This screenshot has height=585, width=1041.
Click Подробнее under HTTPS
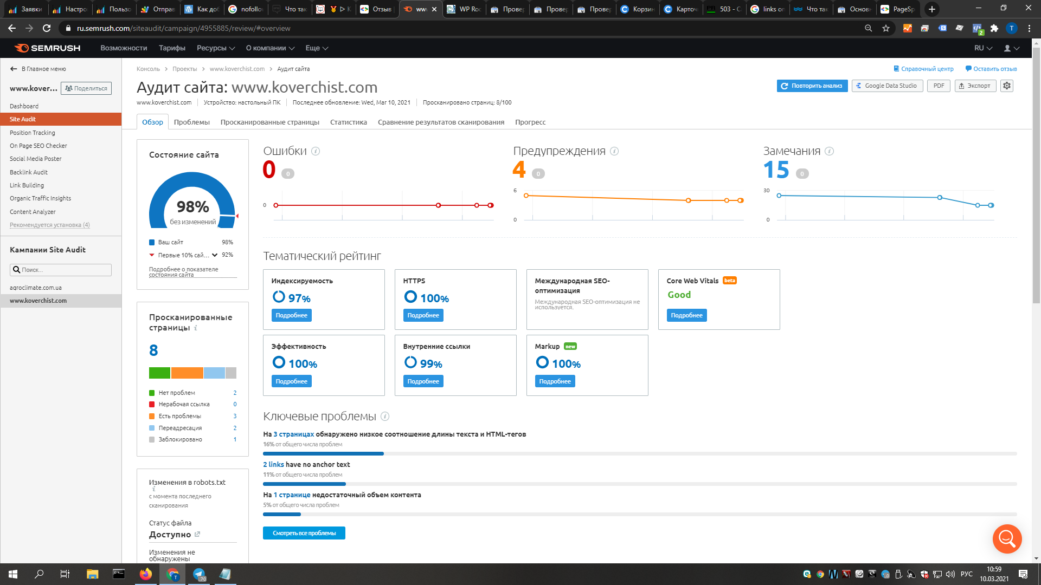coord(423,315)
